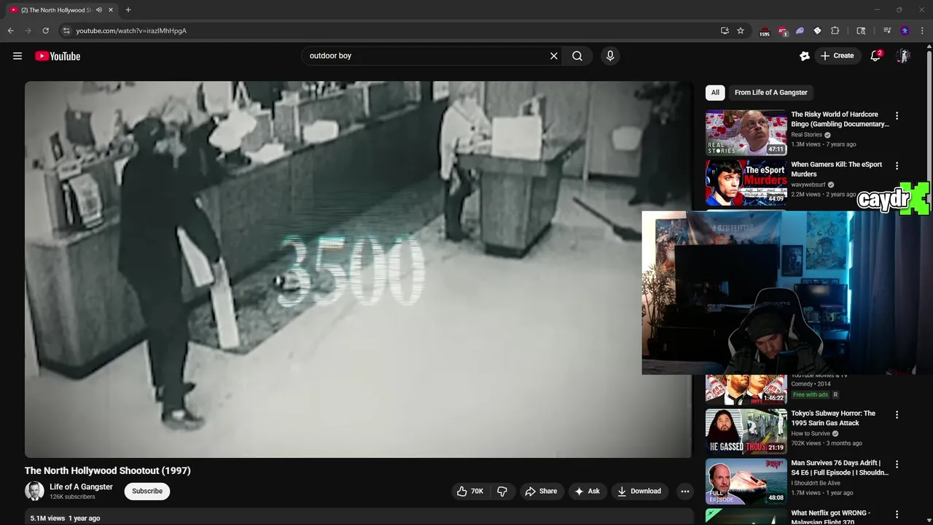Open the purple ghost extension icon
Screen dimensions: 933x525
click(800, 31)
